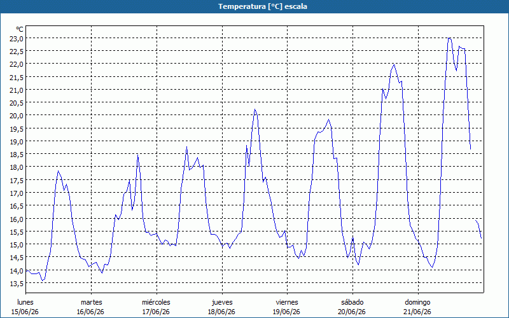Click the 21,5 y-axis value
Viewport: 509px width, 318px height.
(17, 77)
